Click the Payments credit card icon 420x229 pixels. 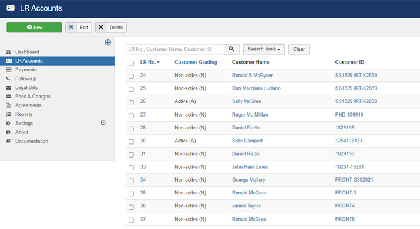[x=9, y=70]
